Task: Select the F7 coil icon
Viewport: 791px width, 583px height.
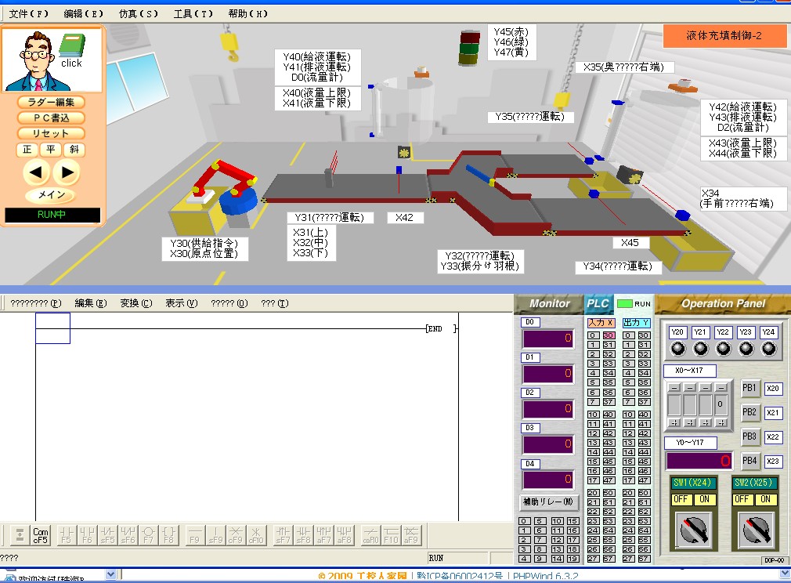Action: click(x=149, y=534)
